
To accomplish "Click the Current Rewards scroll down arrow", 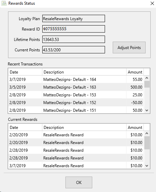I will click(x=147, y=166).
